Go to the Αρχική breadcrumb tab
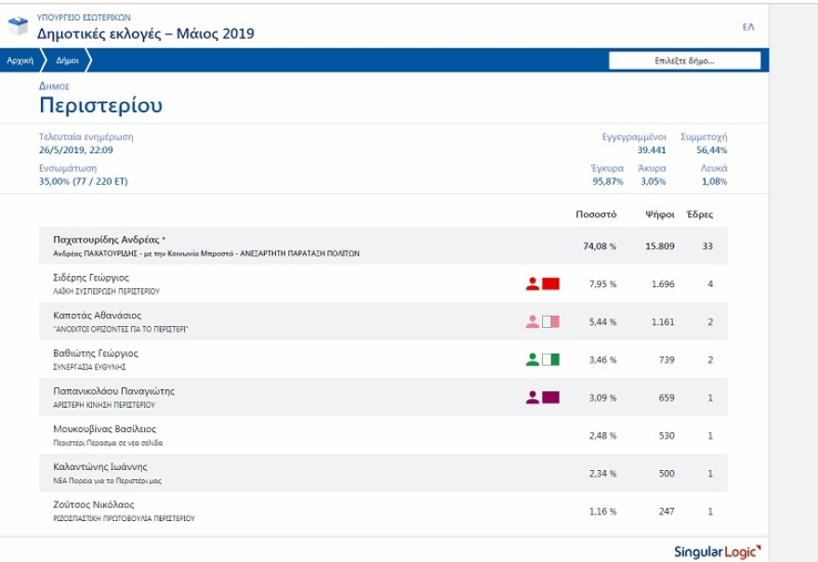 click(20, 60)
